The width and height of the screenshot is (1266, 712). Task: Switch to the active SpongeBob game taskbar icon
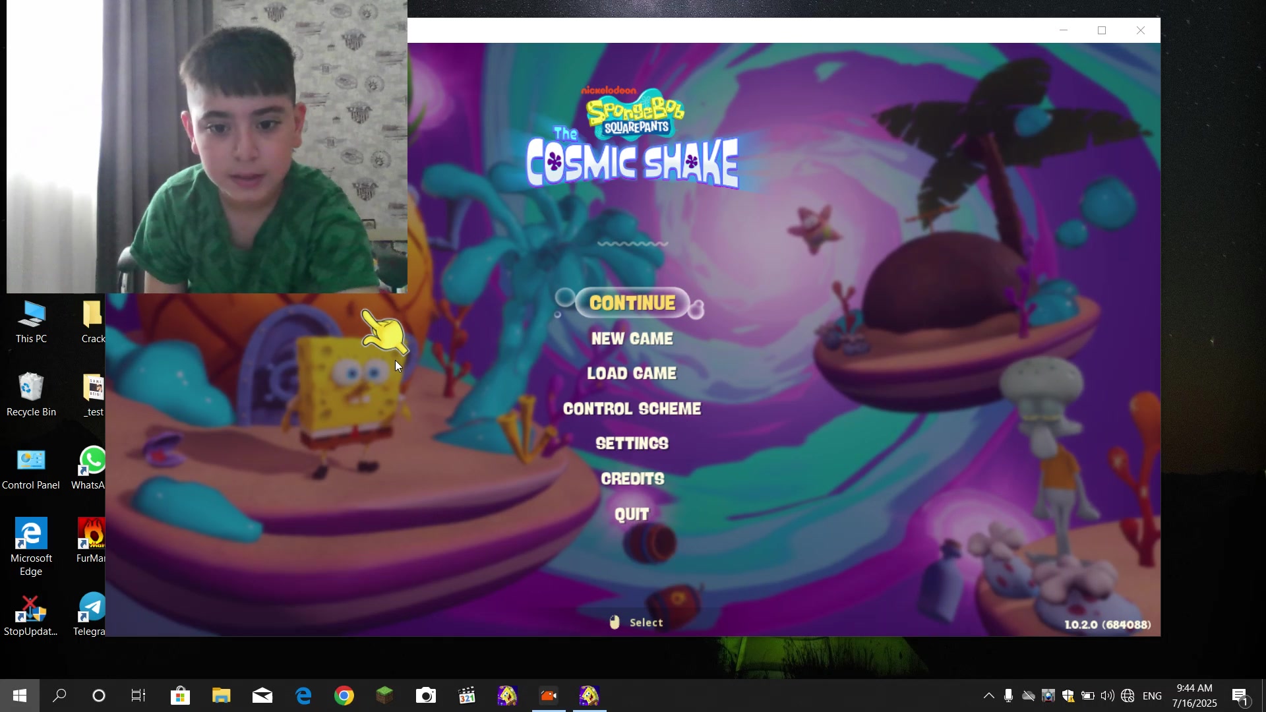coord(589,696)
